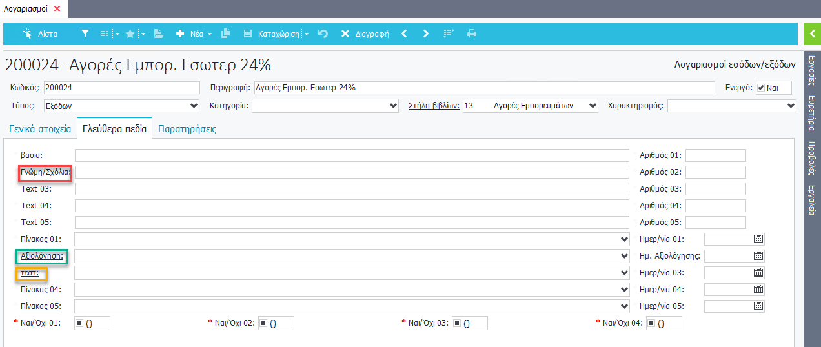Screen dimensions: 821x347
Task: Click the filter funnel icon in toolbar
Action: click(x=85, y=34)
